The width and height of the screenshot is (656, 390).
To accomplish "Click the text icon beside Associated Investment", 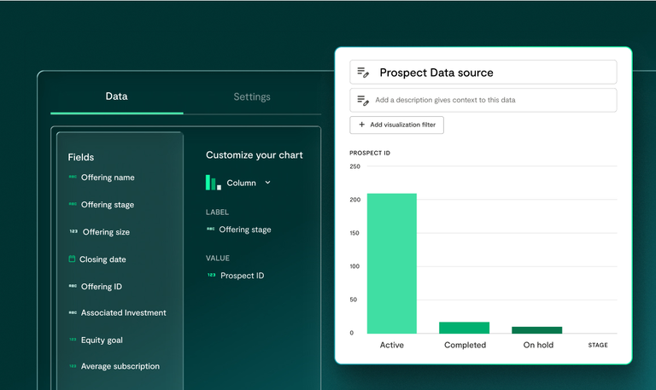I will point(73,313).
